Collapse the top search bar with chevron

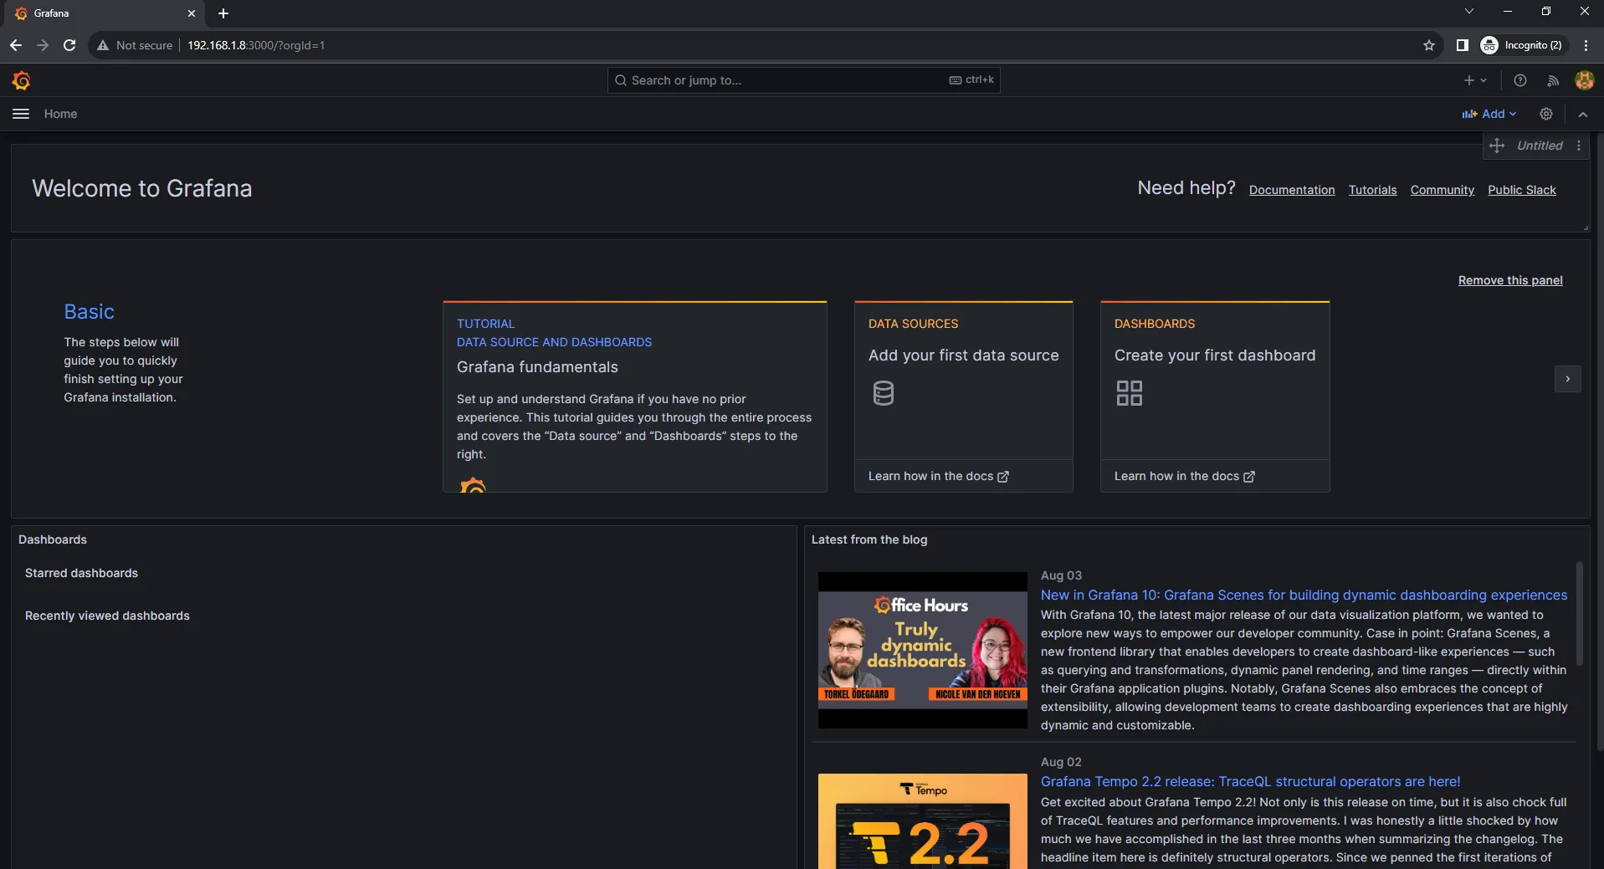coord(1583,114)
